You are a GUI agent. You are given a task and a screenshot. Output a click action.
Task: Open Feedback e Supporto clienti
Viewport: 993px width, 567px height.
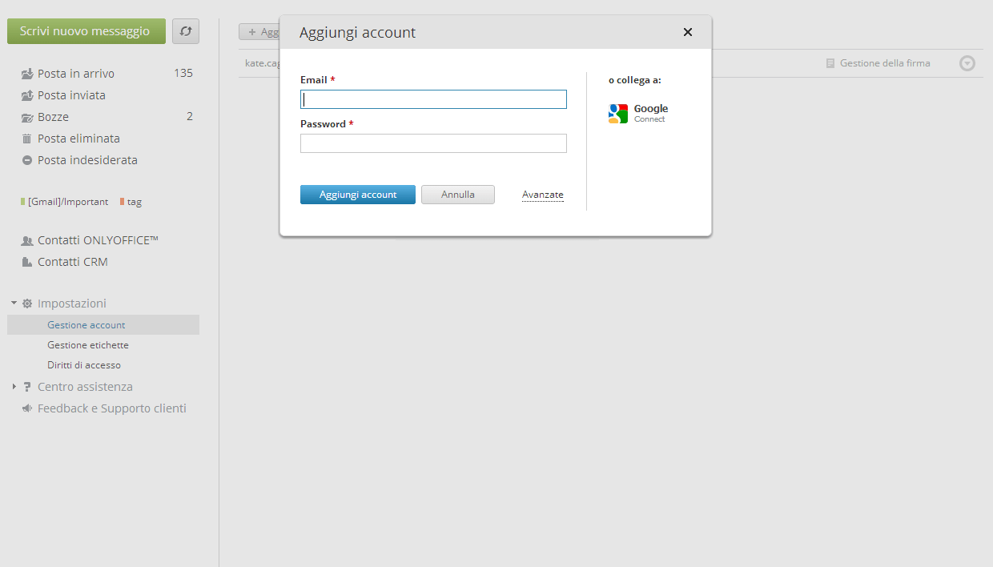[x=112, y=408]
